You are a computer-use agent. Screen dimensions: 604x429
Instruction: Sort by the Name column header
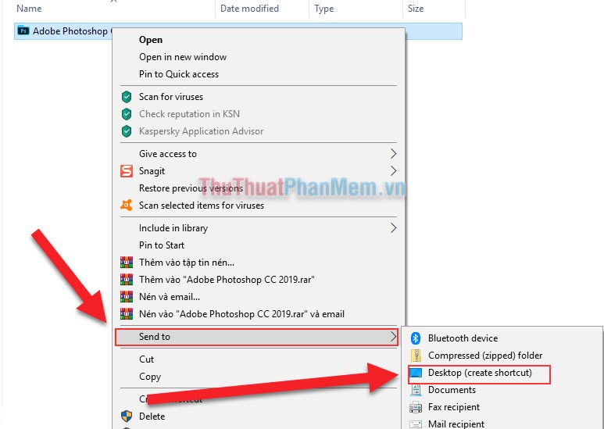[x=29, y=9]
